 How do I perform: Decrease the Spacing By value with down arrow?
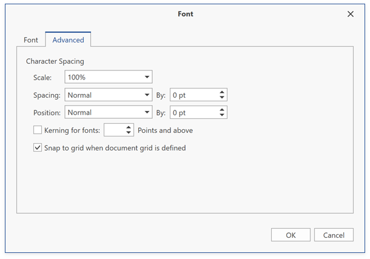(x=222, y=97)
